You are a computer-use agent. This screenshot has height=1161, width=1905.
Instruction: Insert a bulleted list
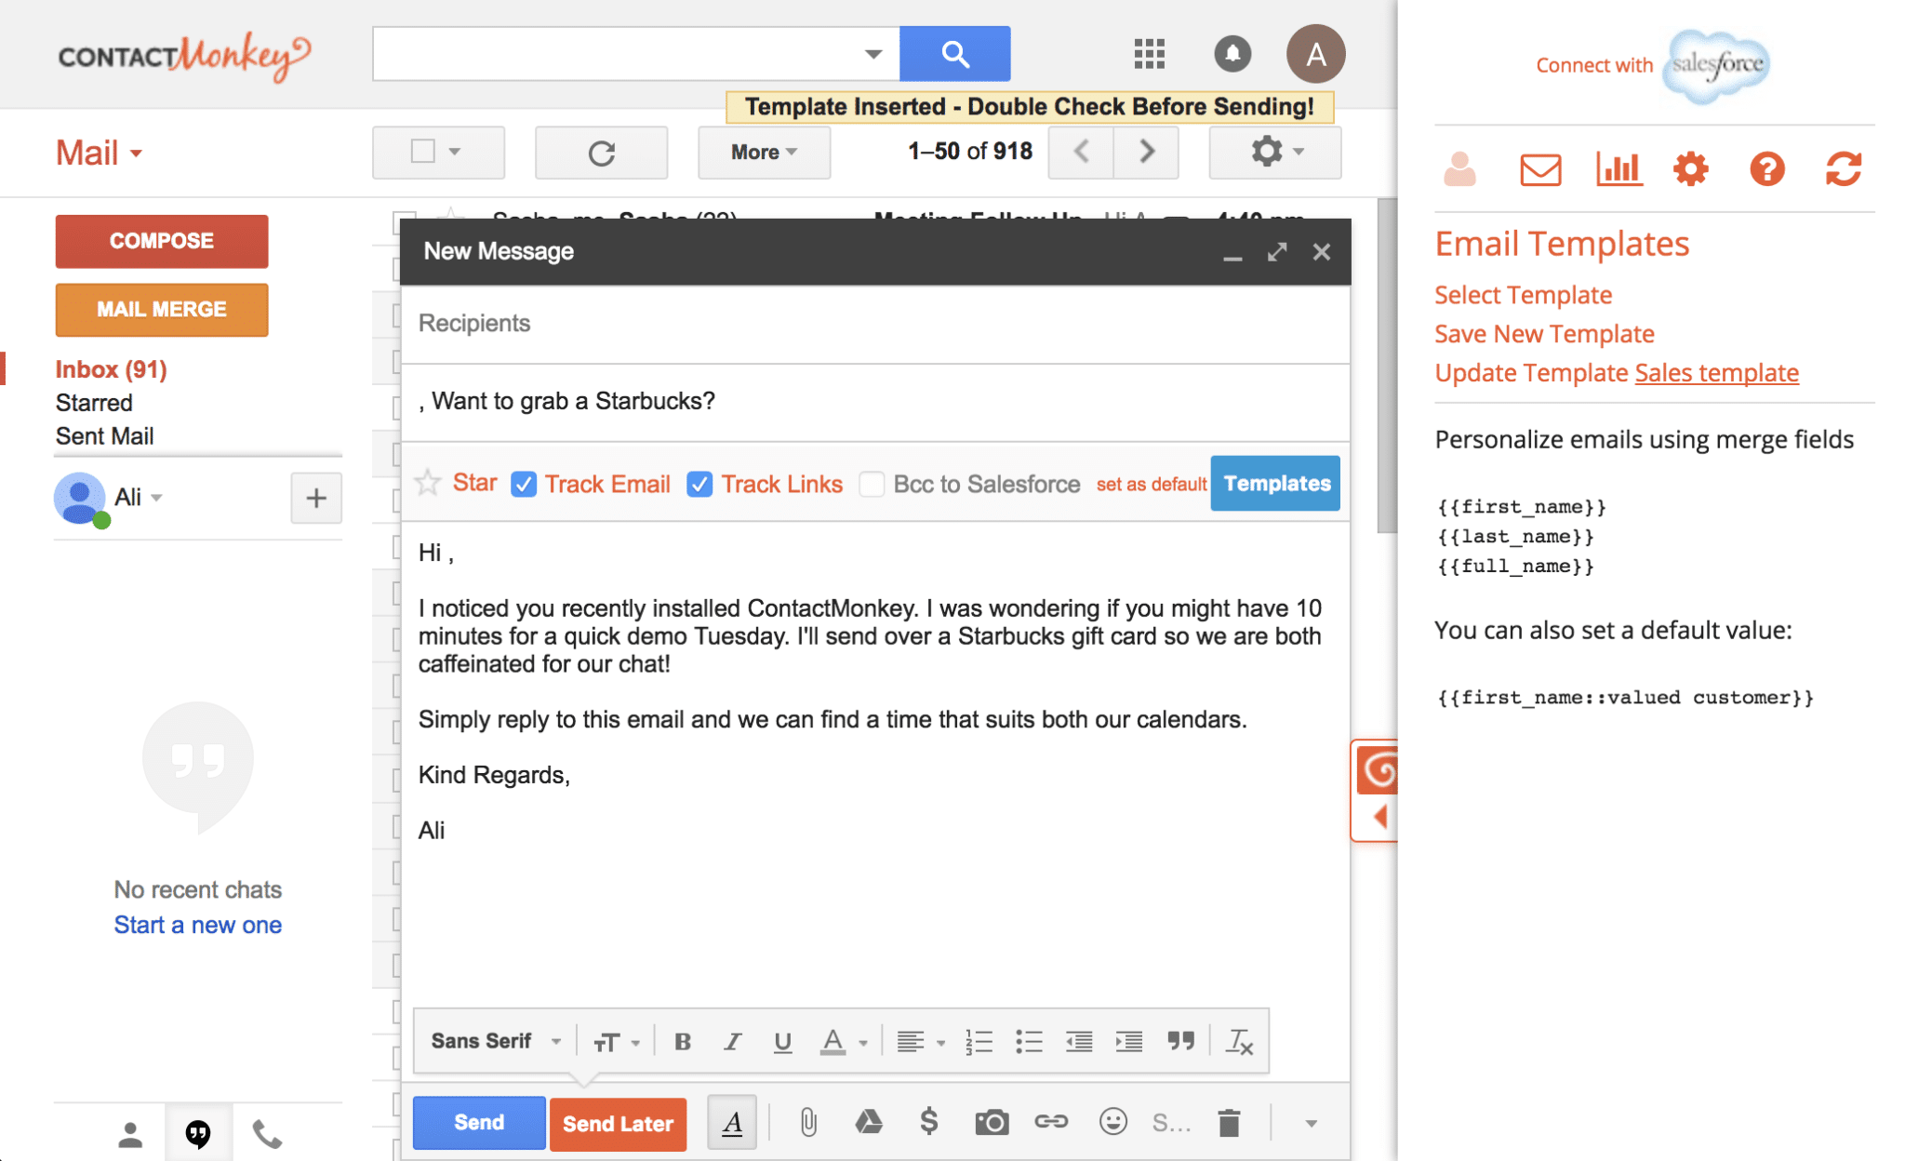pos(1029,1042)
